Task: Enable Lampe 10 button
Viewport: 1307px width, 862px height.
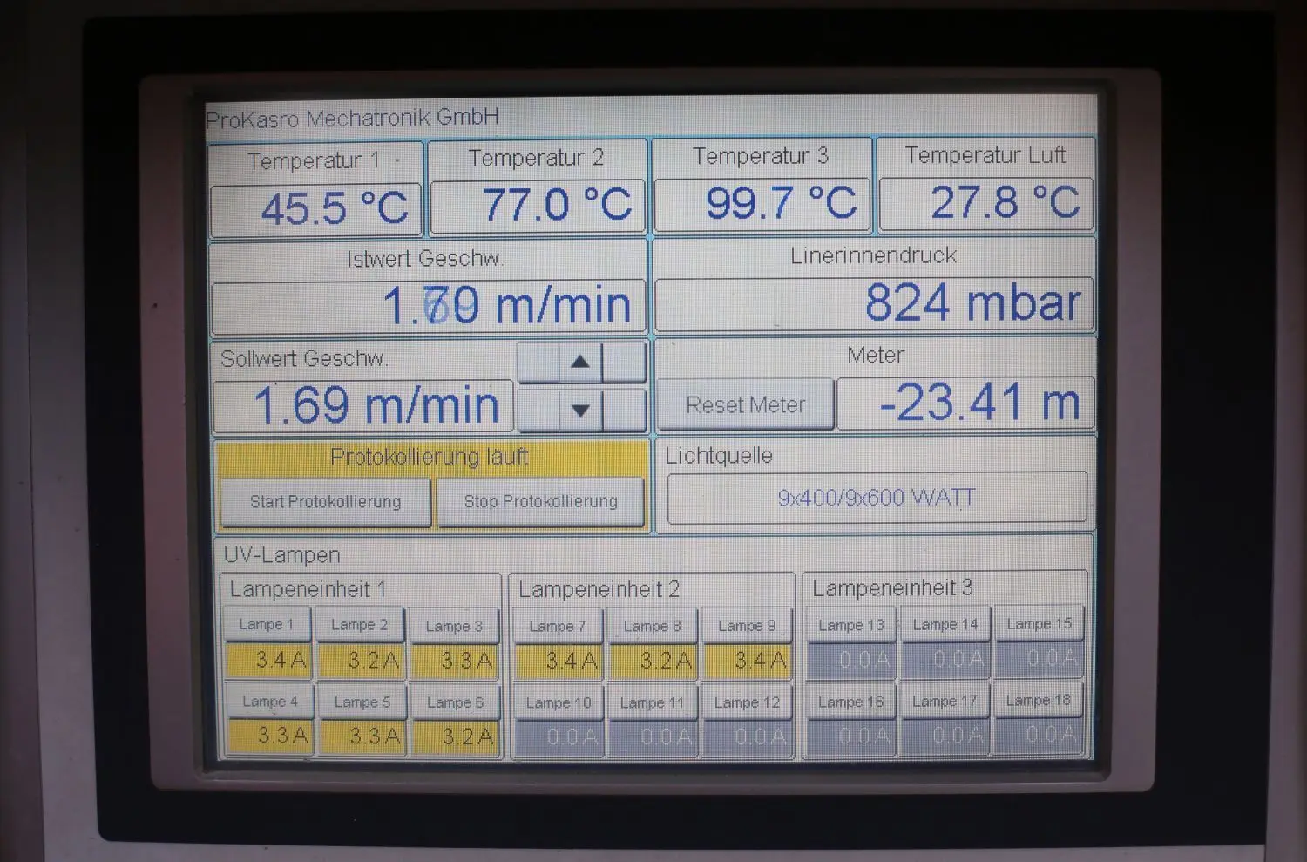Action: [x=559, y=702]
